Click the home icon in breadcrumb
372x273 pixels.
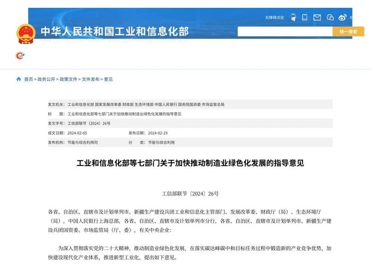[19, 79]
